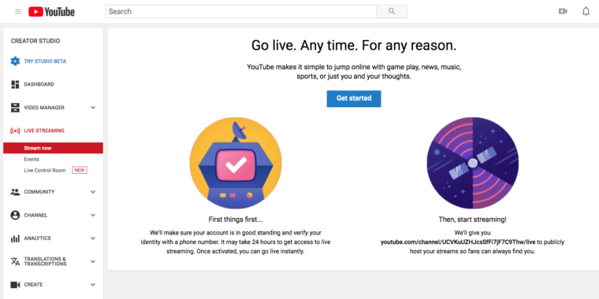This screenshot has width=599, height=299.
Task: Open the youtube.com/channel live link
Action: [x=458, y=242]
